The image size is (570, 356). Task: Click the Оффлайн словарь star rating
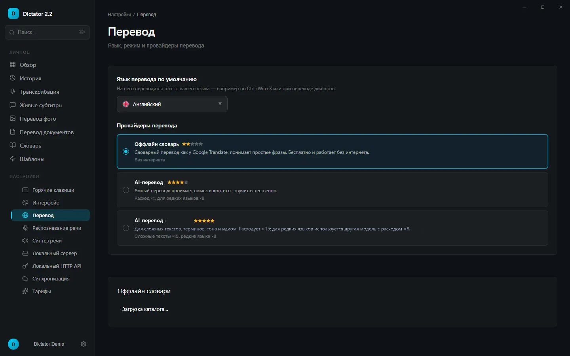pos(192,144)
